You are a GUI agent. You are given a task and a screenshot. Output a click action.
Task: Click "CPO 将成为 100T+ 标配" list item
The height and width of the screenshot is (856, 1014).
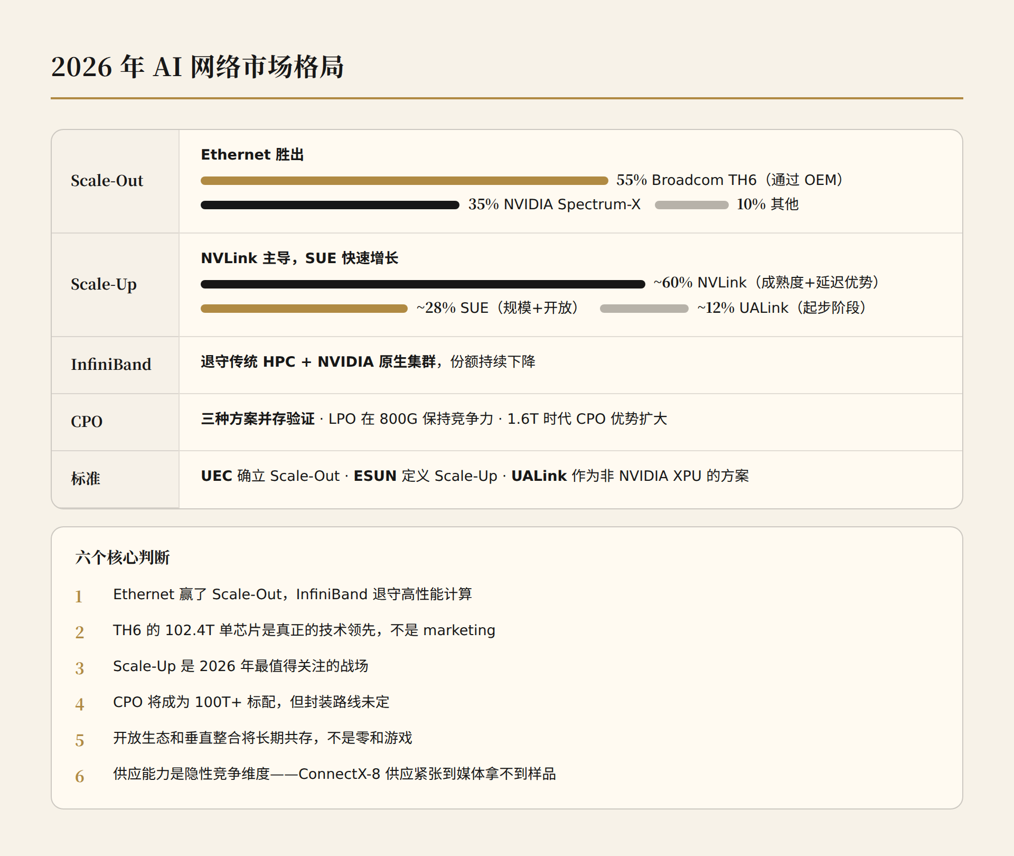tap(251, 702)
